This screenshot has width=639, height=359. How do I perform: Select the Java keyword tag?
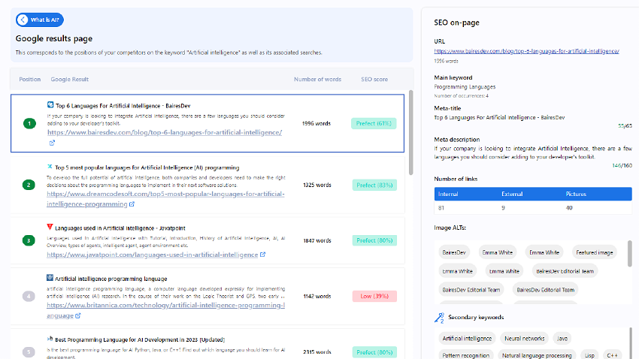tap(562, 338)
